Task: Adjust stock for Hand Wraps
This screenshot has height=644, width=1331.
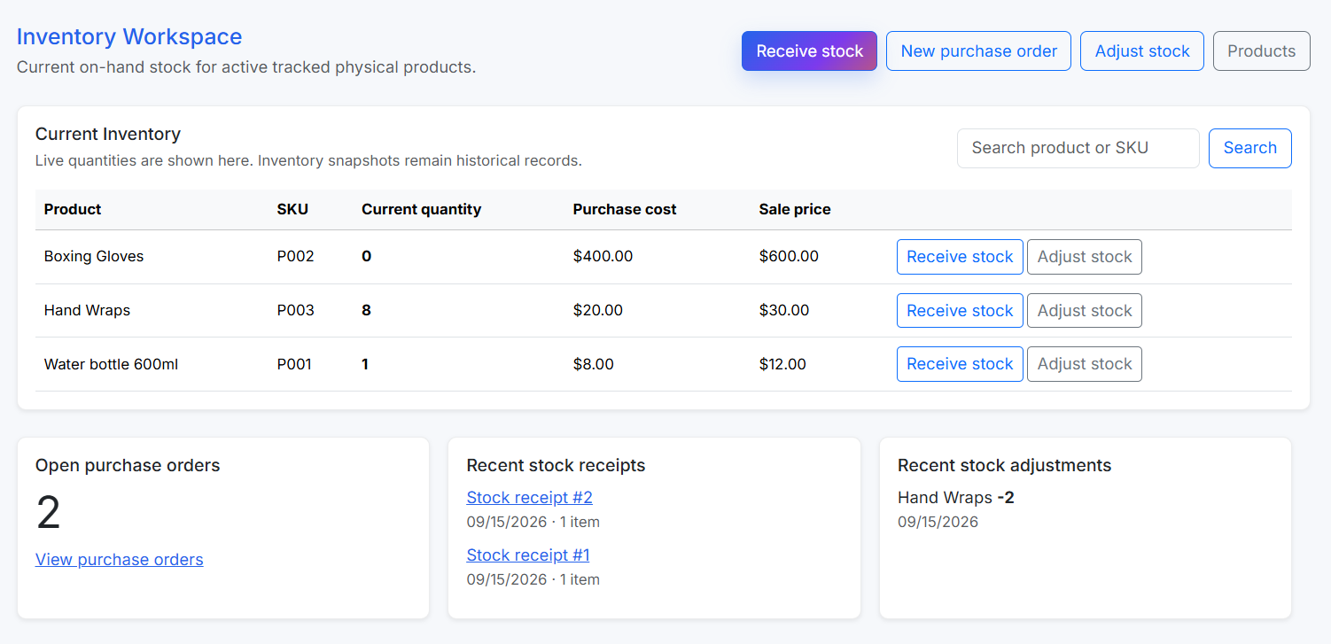Action: tap(1085, 311)
